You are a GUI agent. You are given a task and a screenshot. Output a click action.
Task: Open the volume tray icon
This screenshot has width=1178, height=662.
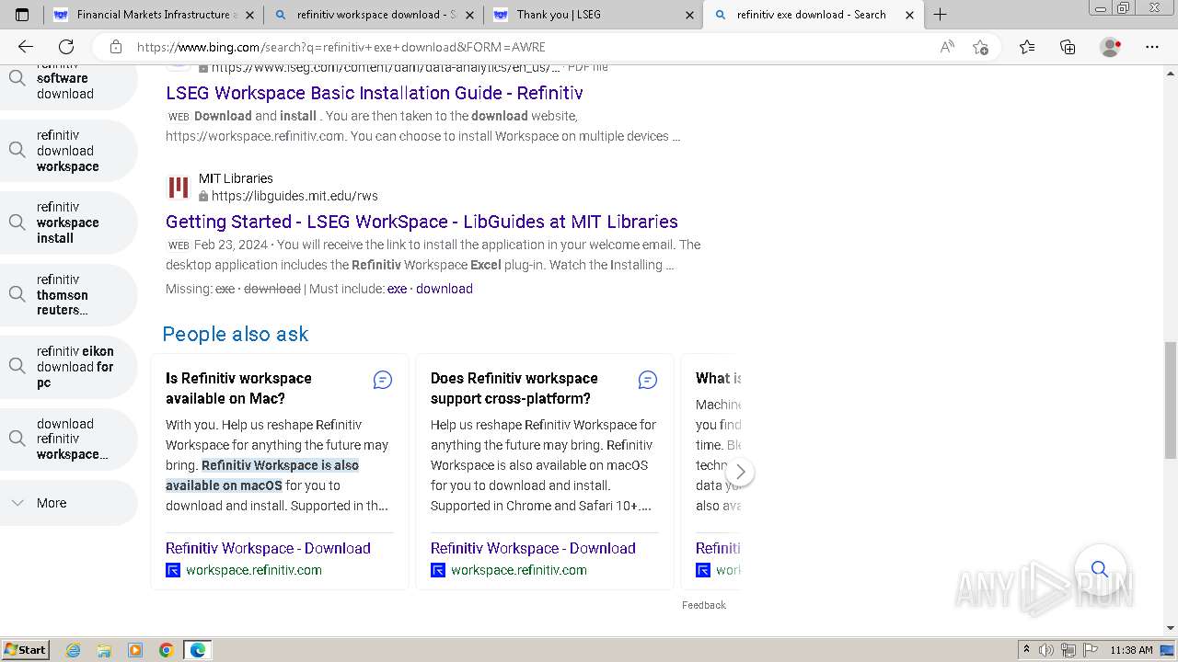pos(1046,650)
